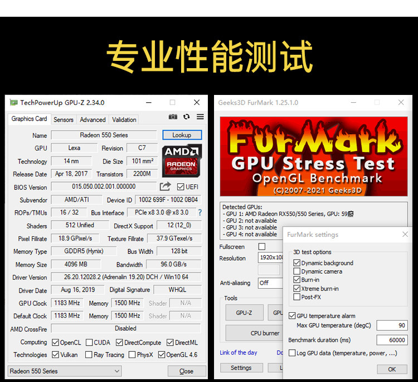Click the Benchmark duration field
Viewport: 418px width, 382px height.
click(392, 340)
